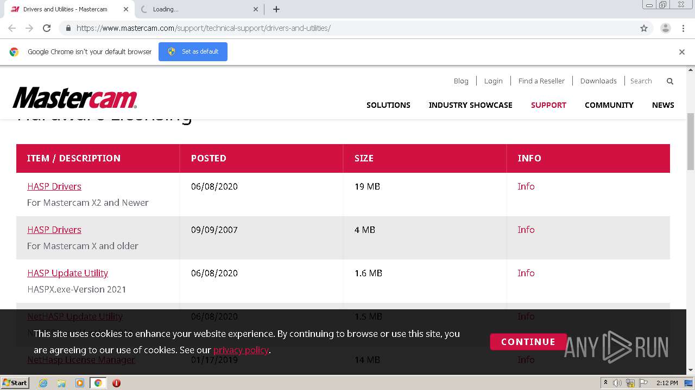Screen dimensions: 695x390
Task: Open the INDUSTRY SHOWCASE menu
Action: point(470,105)
